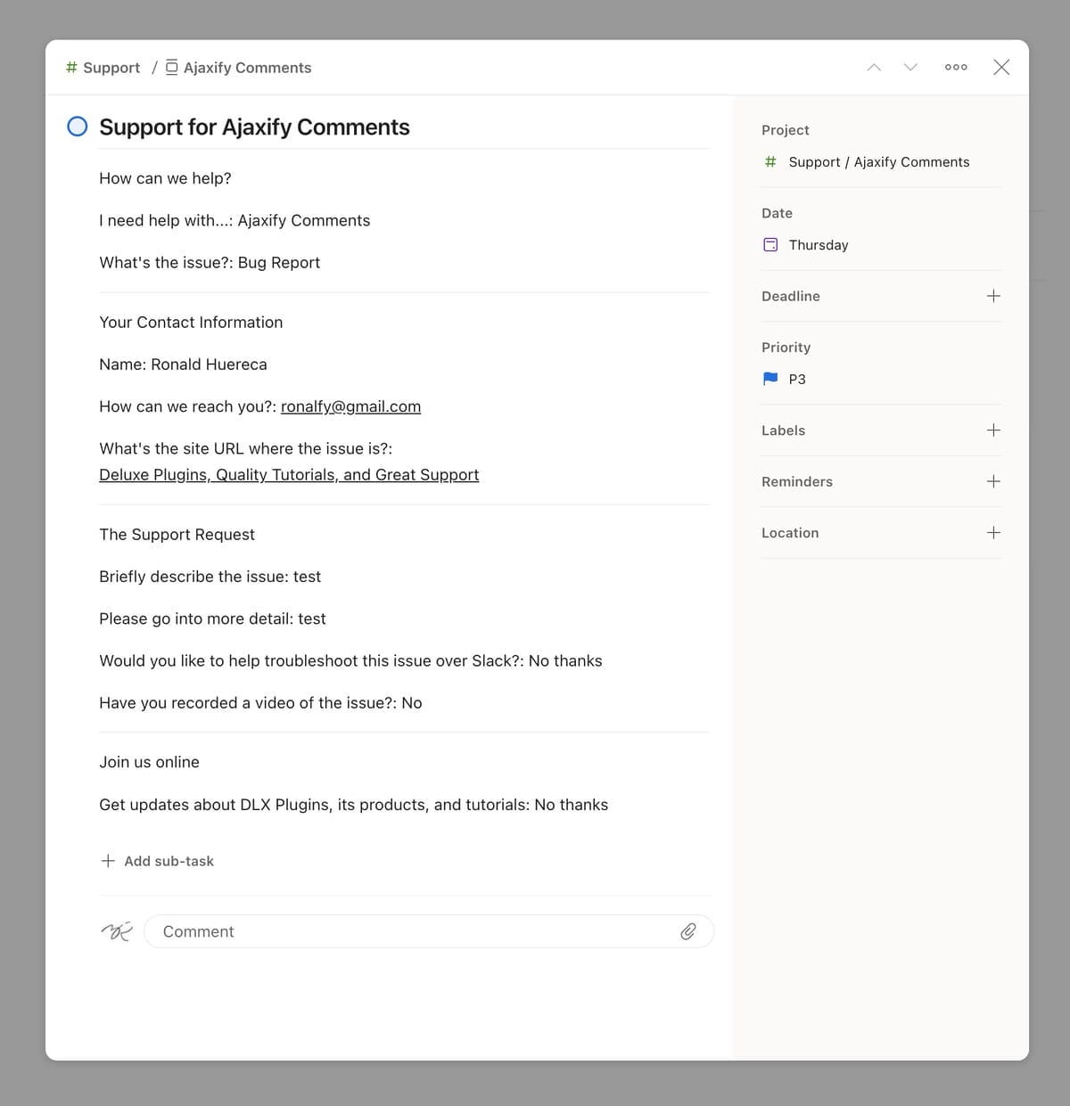Open the three-dot more actions menu
Screen dimensions: 1070x1106
[x=956, y=68]
